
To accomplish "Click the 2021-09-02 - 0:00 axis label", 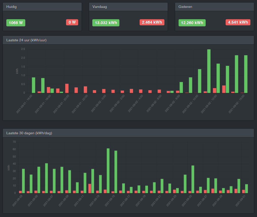I will click(99, 104).
